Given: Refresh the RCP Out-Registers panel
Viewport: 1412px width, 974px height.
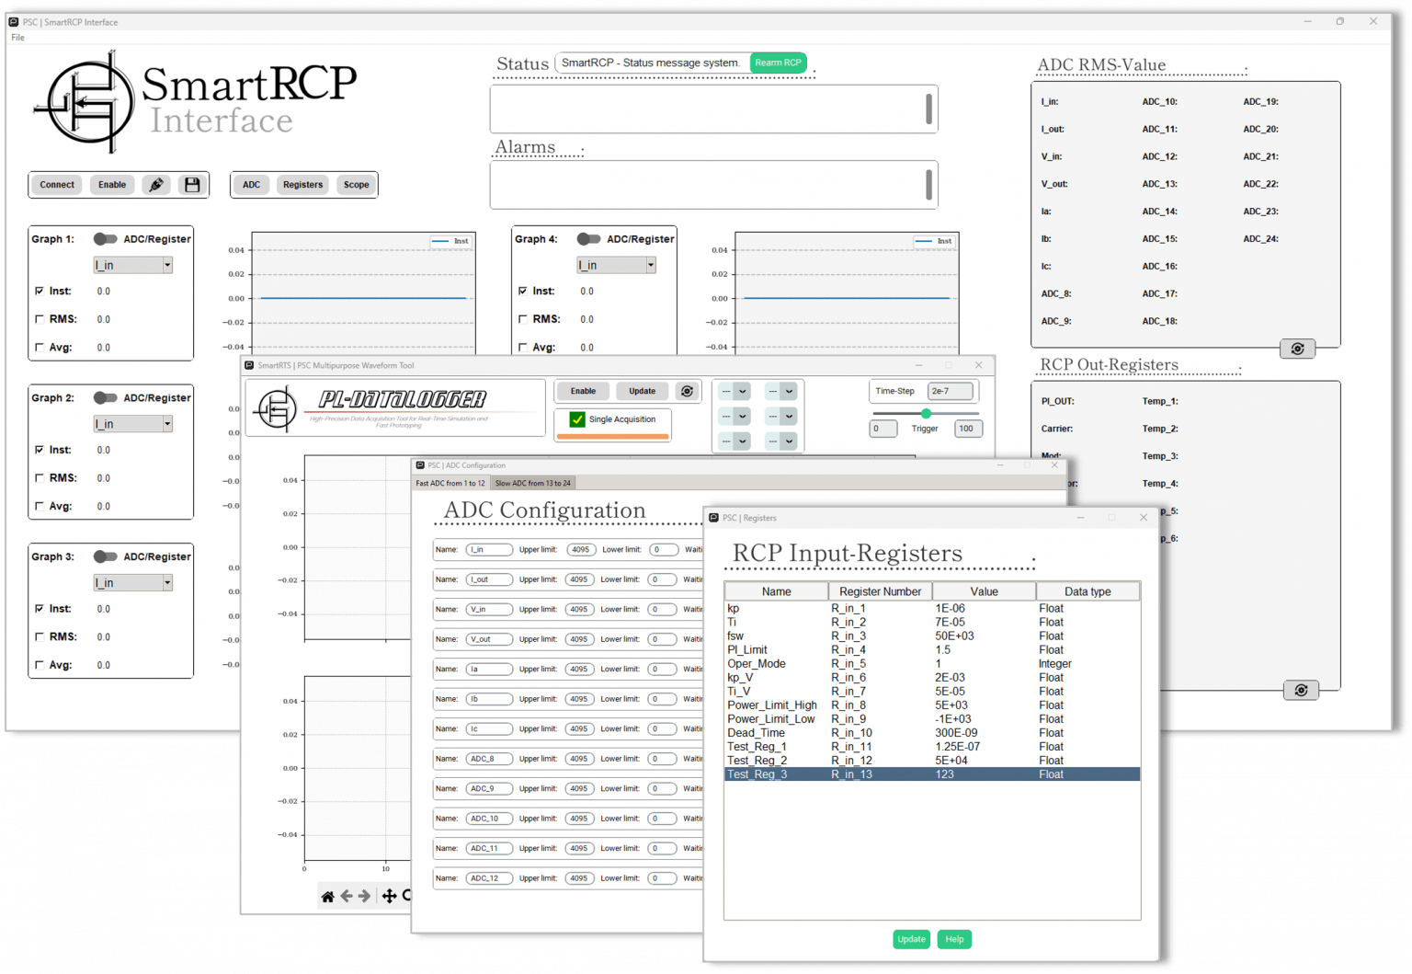Looking at the screenshot, I should 1300,690.
